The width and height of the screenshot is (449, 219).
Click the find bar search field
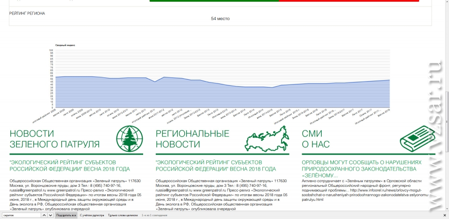coord(21,216)
